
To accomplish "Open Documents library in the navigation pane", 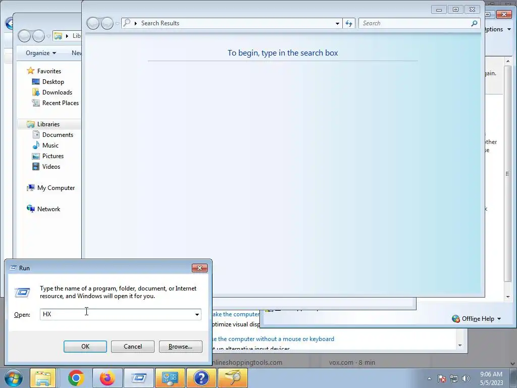I will point(58,134).
